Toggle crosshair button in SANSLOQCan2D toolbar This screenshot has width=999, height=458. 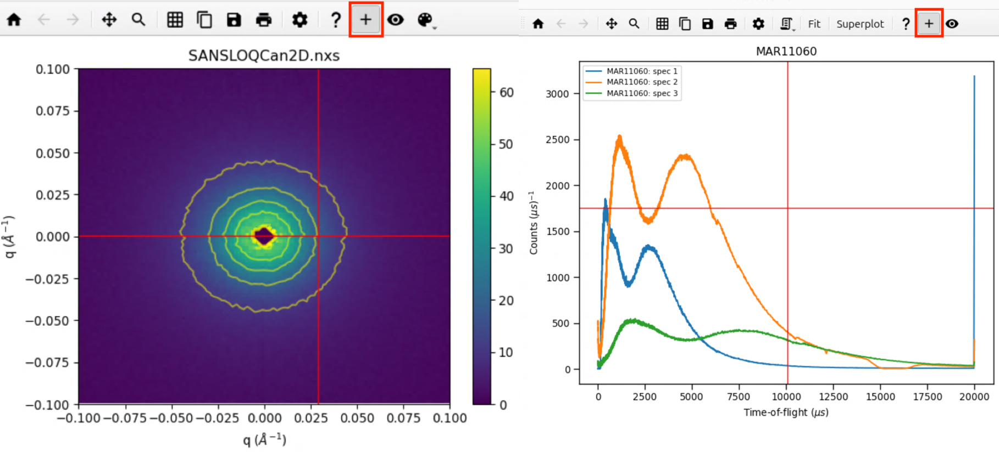click(365, 20)
